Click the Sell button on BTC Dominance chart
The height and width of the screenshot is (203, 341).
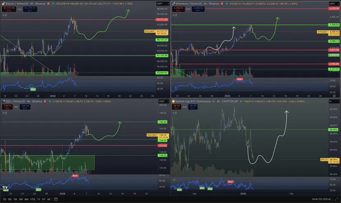pyautogui.click(x=176, y=107)
